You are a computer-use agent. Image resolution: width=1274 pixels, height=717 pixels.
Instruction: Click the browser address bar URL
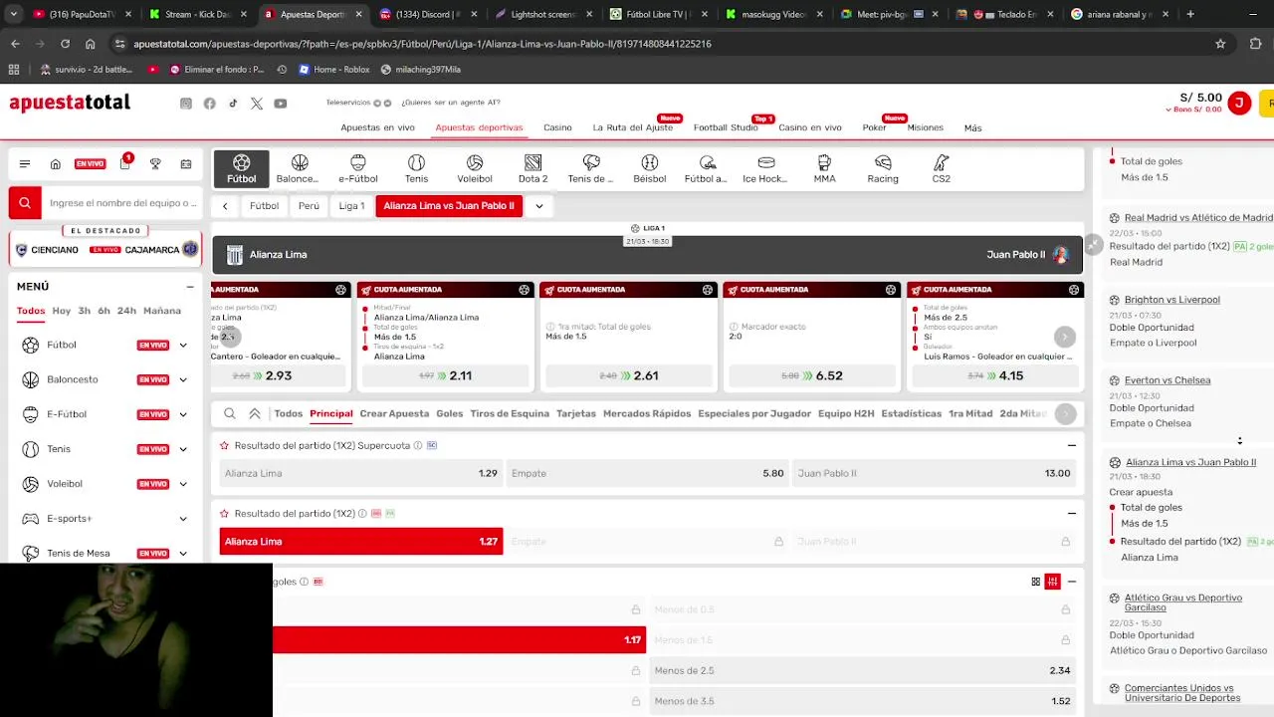point(422,44)
